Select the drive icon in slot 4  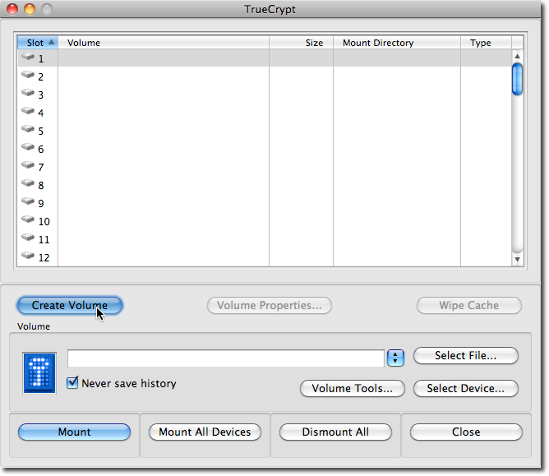tap(28, 111)
